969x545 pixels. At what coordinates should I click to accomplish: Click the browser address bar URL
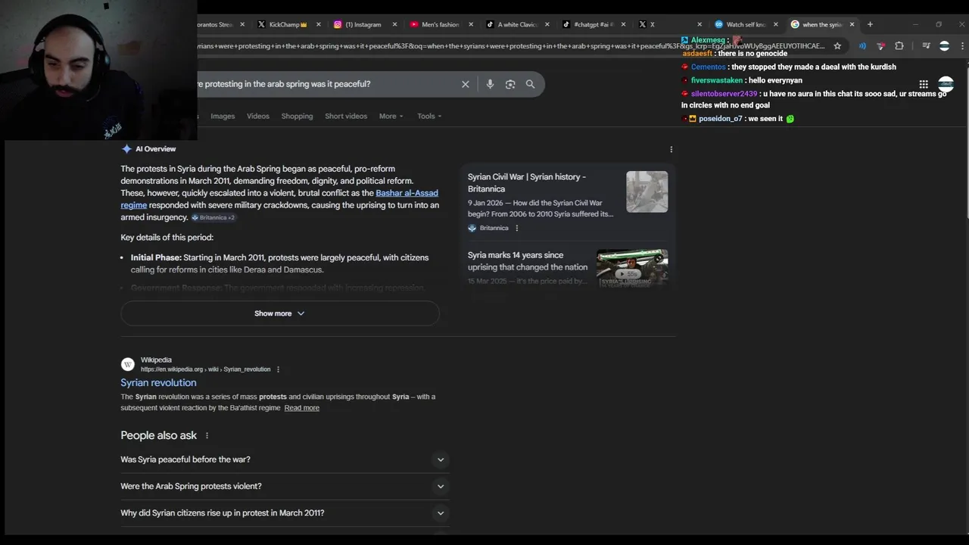(x=511, y=46)
